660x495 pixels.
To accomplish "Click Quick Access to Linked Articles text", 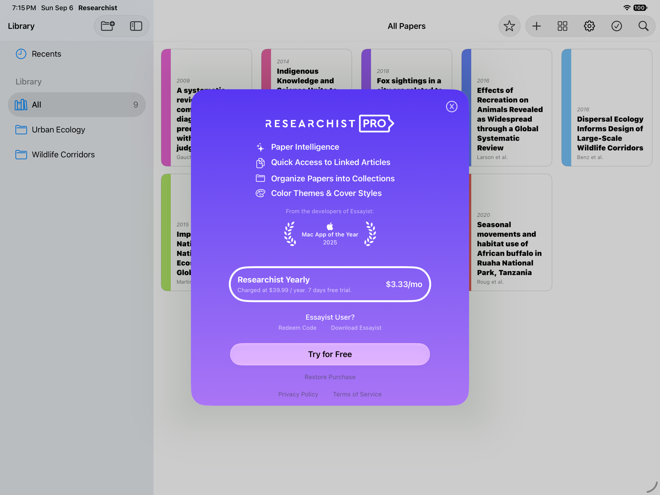I will [x=330, y=163].
